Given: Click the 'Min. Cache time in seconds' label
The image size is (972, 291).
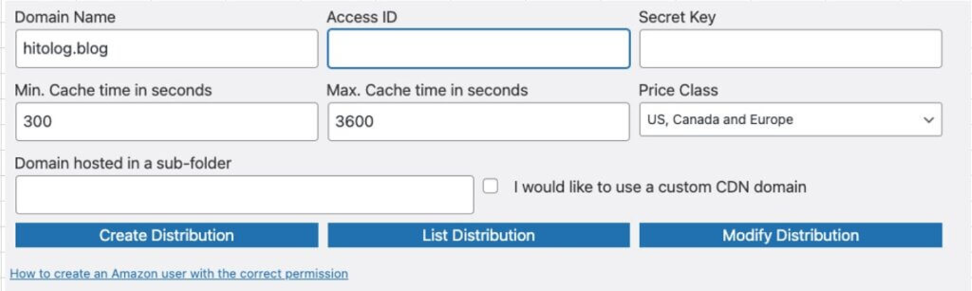Looking at the screenshot, I should pos(113,90).
